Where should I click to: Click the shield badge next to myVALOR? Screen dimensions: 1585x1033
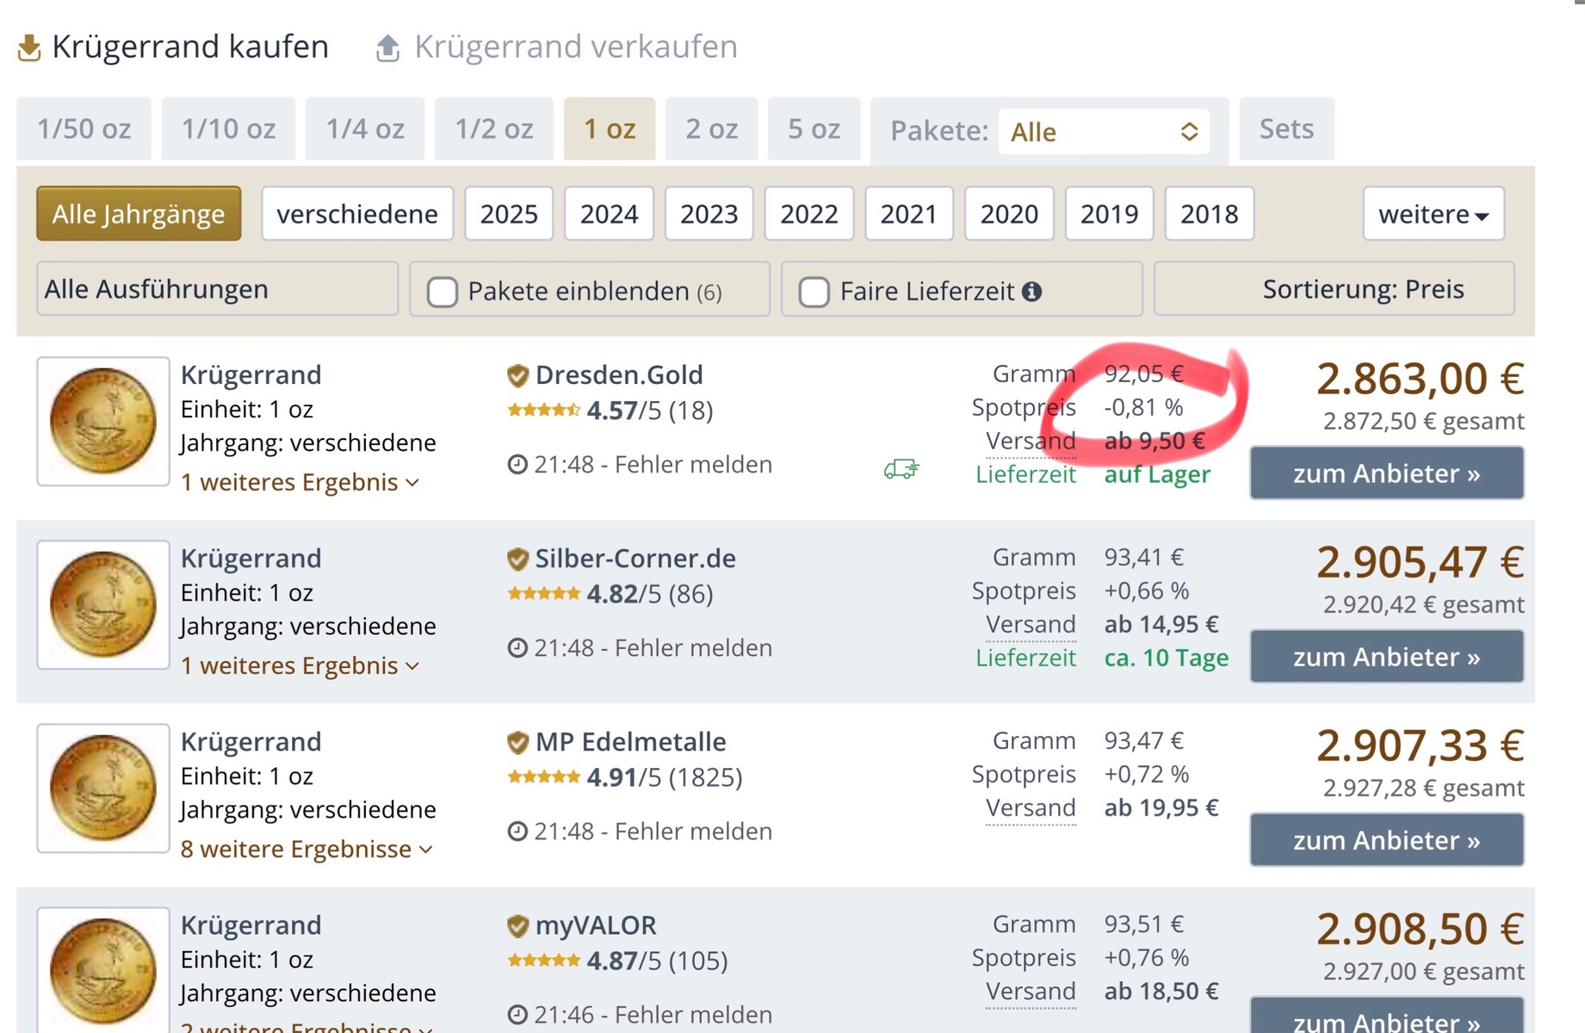(517, 925)
